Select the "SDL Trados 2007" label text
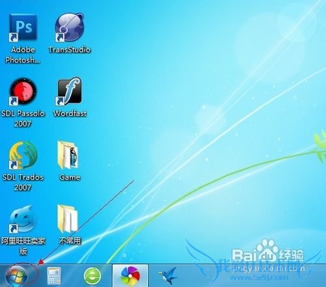This screenshot has height=287, width=326. click(x=23, y=182)
